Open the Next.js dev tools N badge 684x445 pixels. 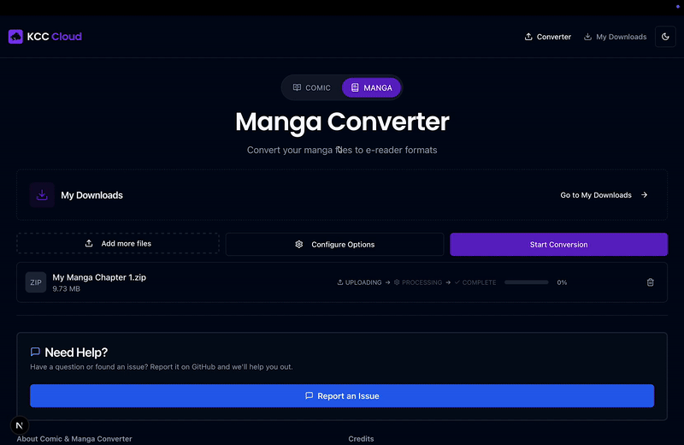[x=19, y=425]
